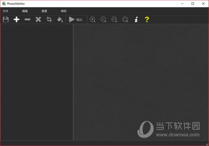Image resolution: width=209 pixels, height=146 pixels.
Task: Zoom out with the magnifier minus icon
Action: [103, 19]
